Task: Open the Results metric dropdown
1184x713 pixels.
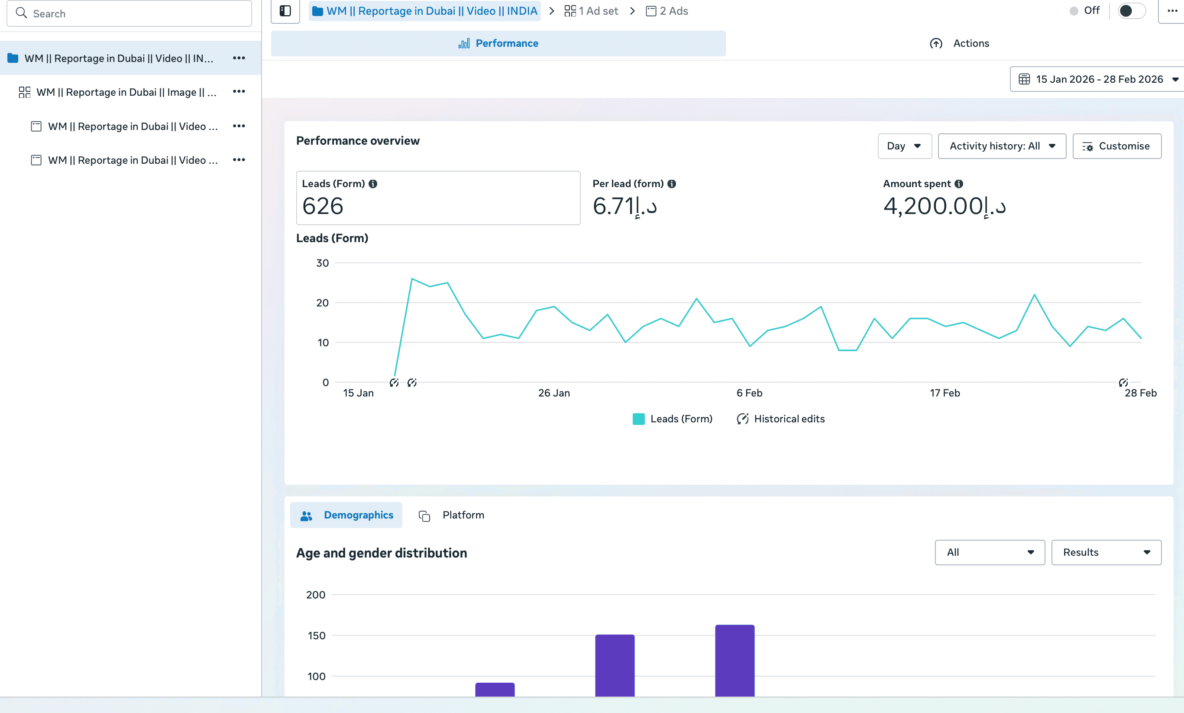Action: click(1106, 553)
